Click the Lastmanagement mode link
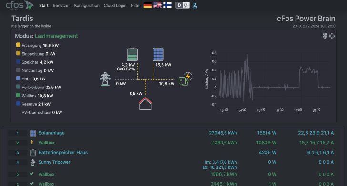347x186 pixels. point(56,36)
